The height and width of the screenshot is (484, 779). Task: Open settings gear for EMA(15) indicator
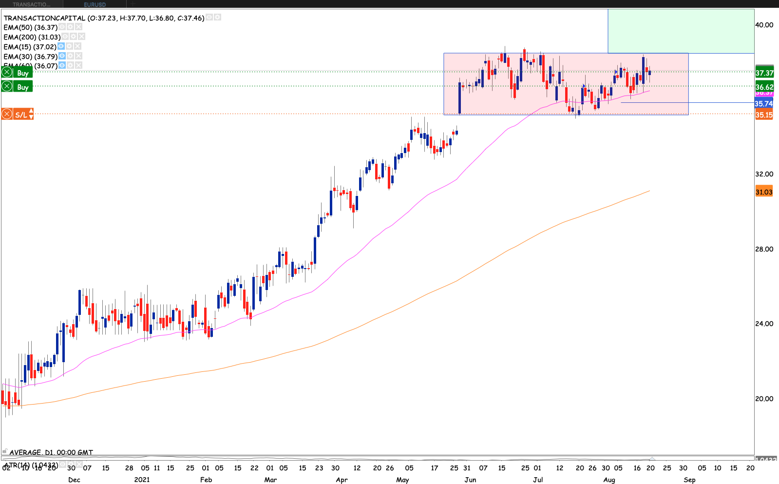69,46
